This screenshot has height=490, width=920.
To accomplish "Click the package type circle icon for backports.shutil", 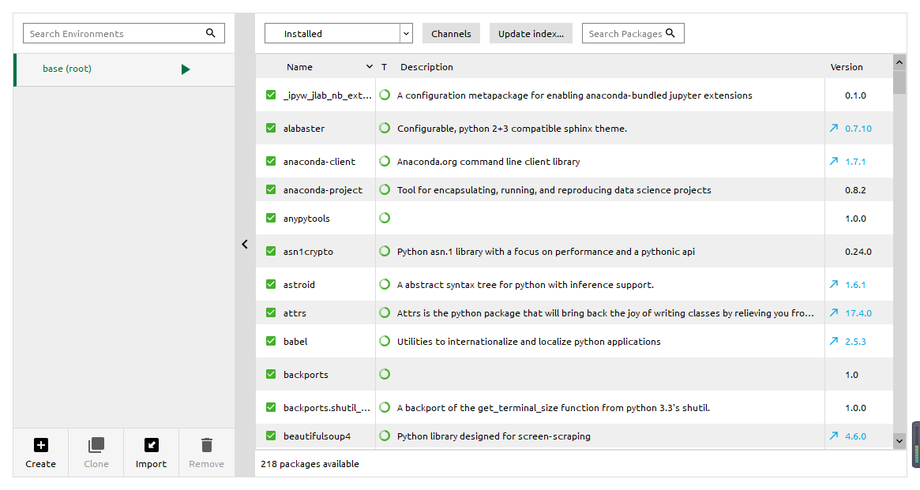I will [x=385, y=407].
